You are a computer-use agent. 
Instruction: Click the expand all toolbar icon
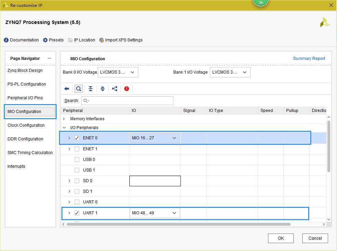coord(103,89)
